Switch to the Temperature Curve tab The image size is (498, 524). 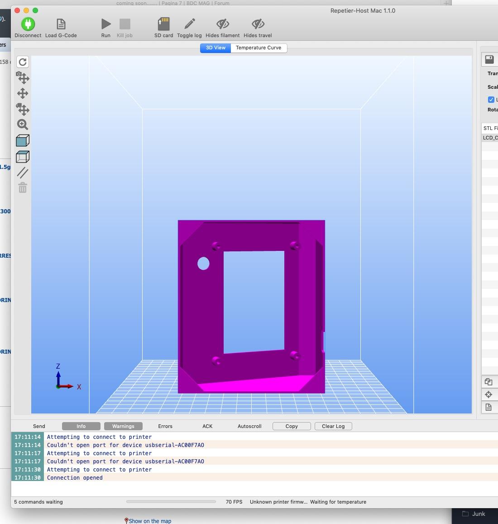(258, 48)
